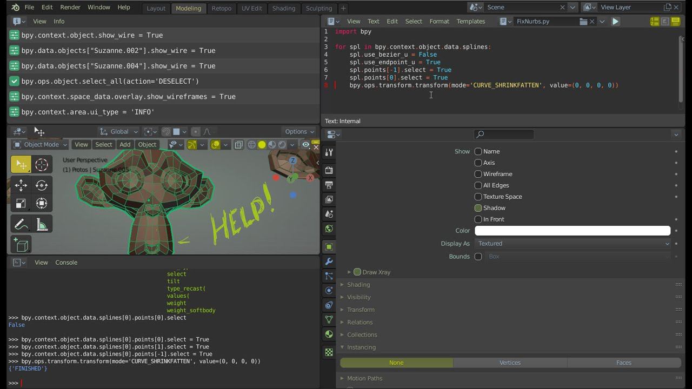Open the Modifiers properties tab
The image size is (692, 389).
coord(329,261)
